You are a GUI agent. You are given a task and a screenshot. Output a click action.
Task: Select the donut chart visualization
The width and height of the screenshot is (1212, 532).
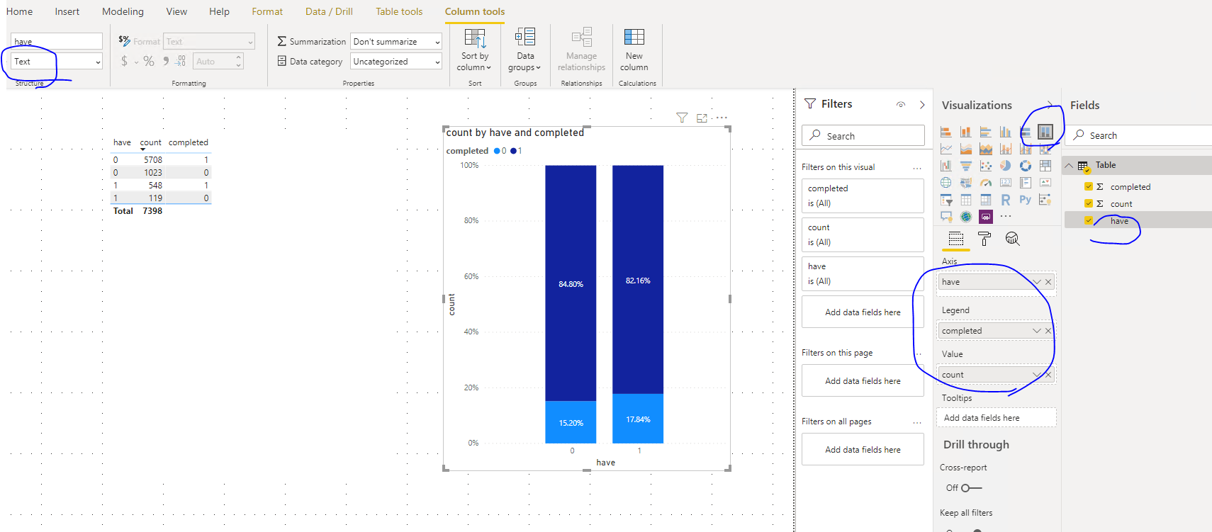[1026, 165]
